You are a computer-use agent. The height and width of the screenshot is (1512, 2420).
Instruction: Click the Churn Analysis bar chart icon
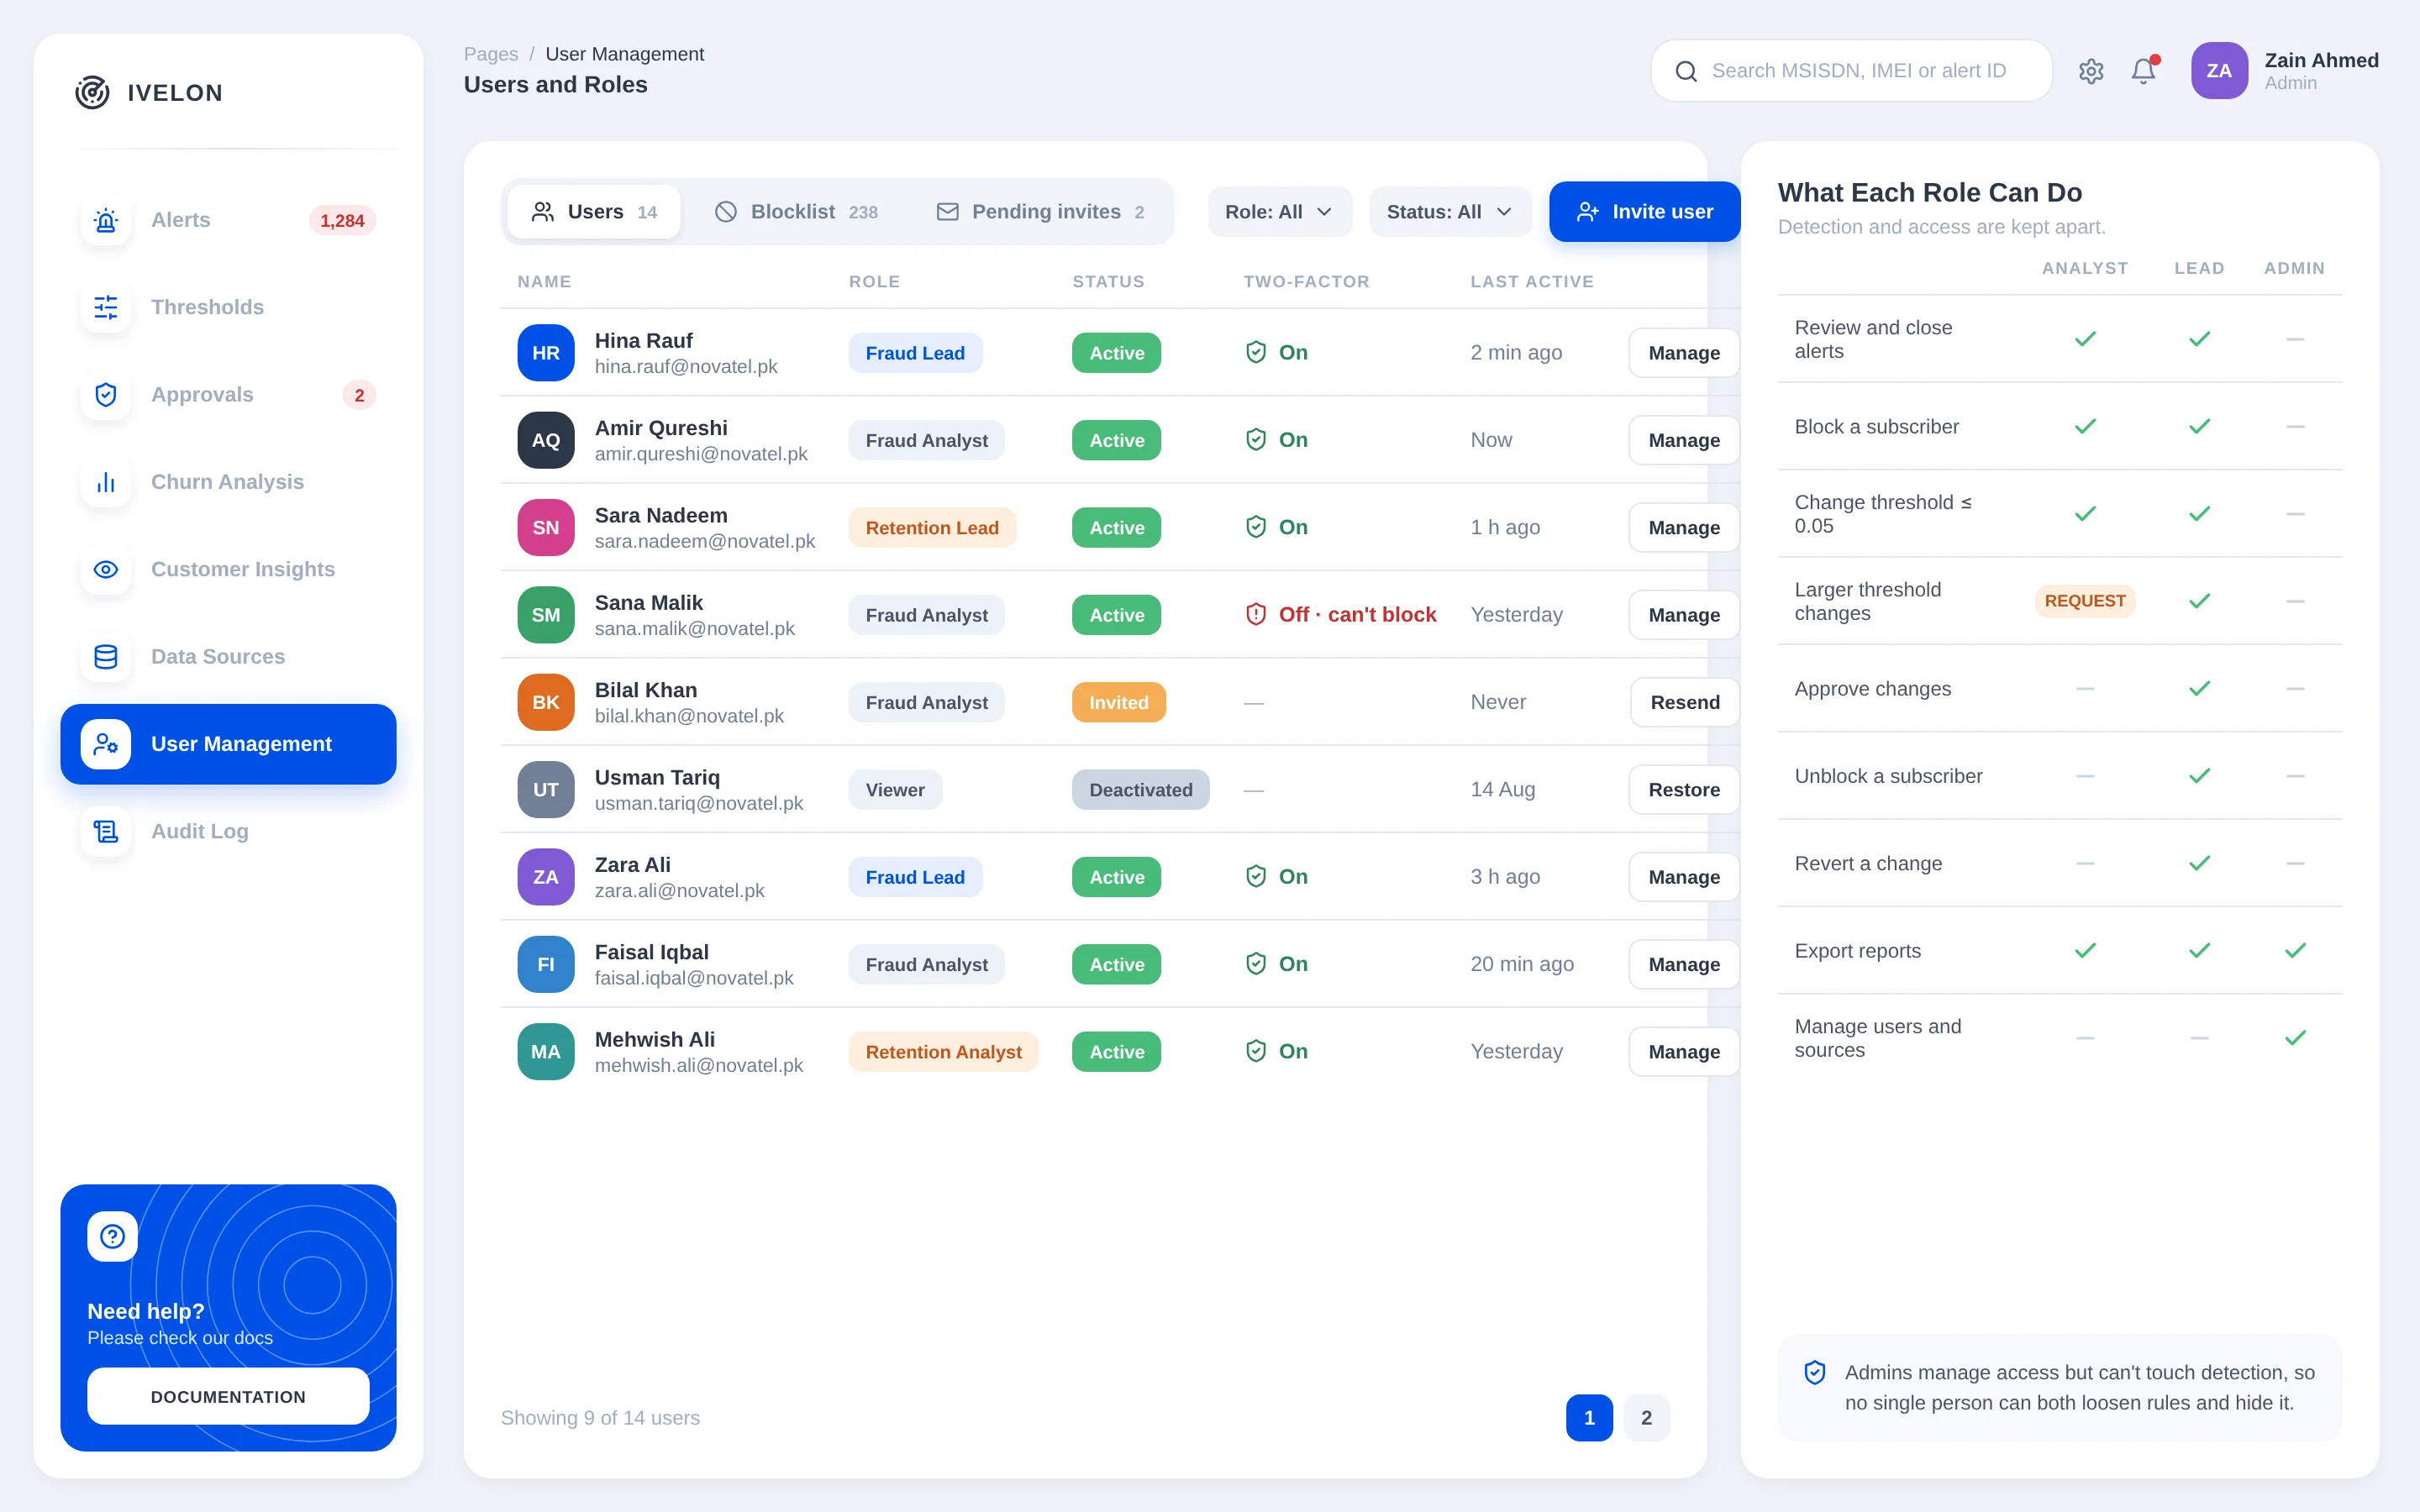click(x=106, y=482)
